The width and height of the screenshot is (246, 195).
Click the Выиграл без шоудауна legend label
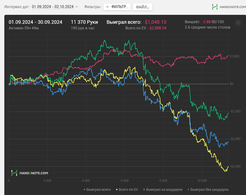[x=209, y=189]
